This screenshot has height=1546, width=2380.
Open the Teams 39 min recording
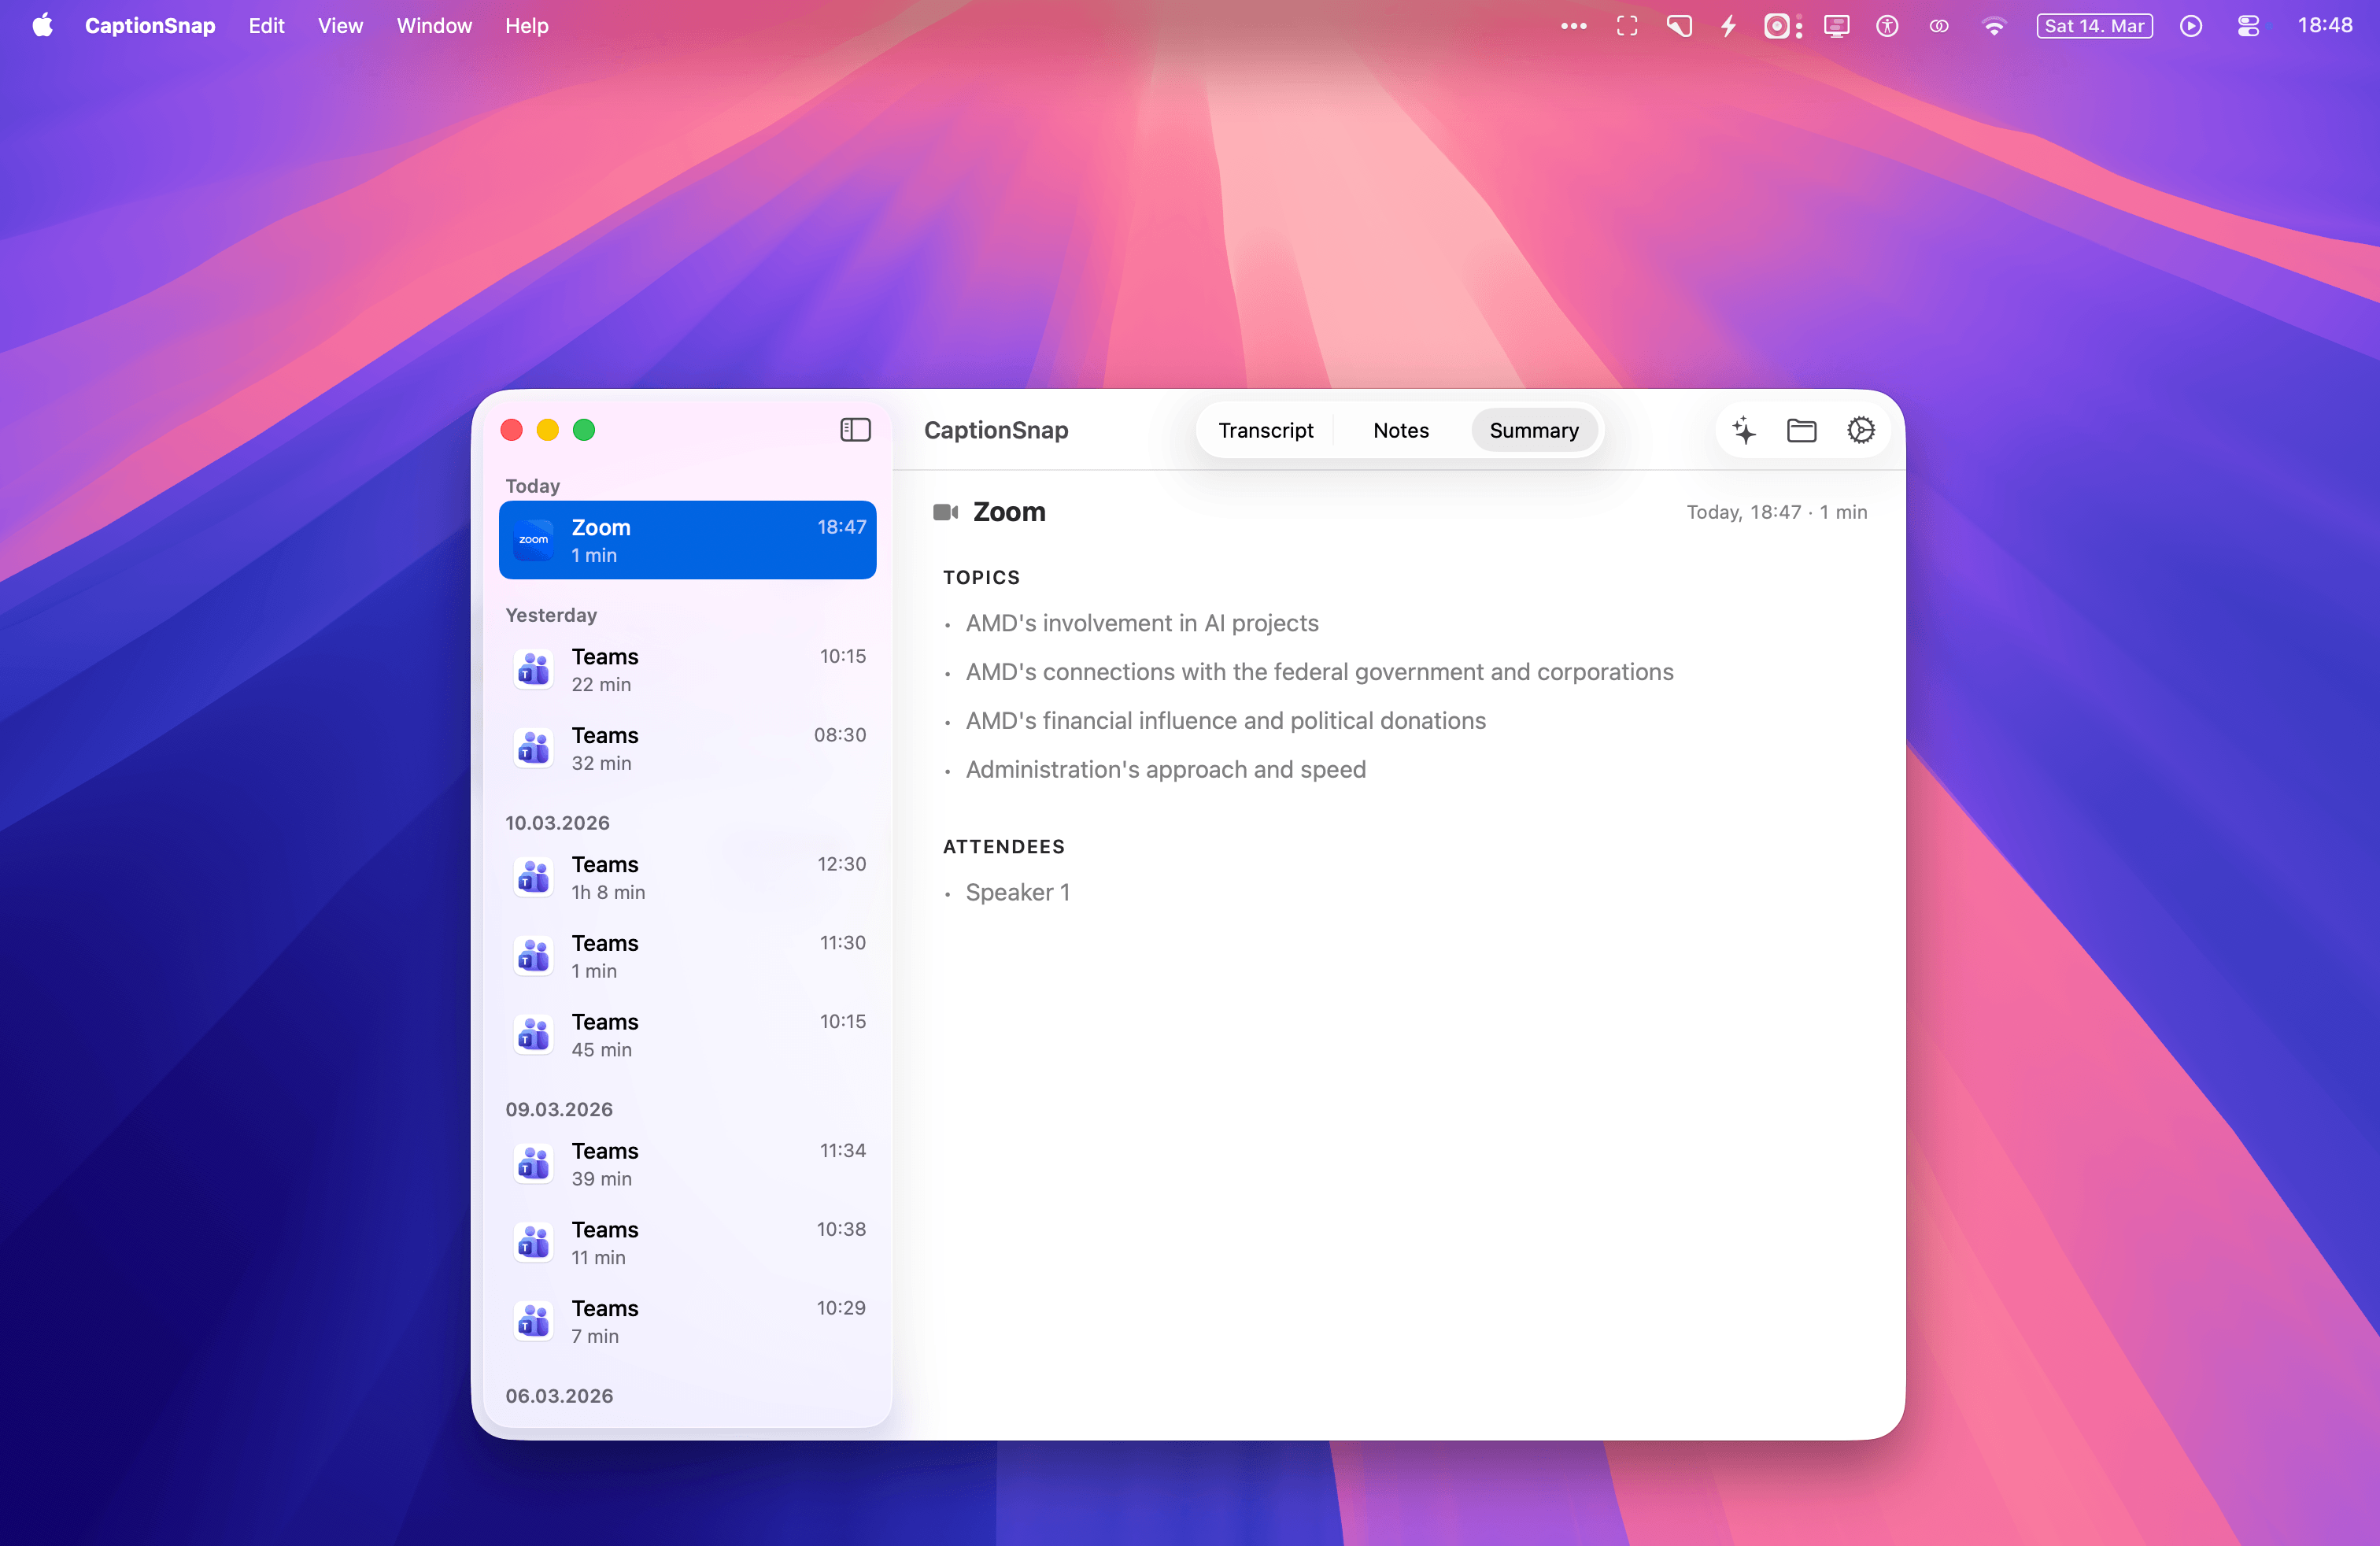click(x=687, y=1164)
